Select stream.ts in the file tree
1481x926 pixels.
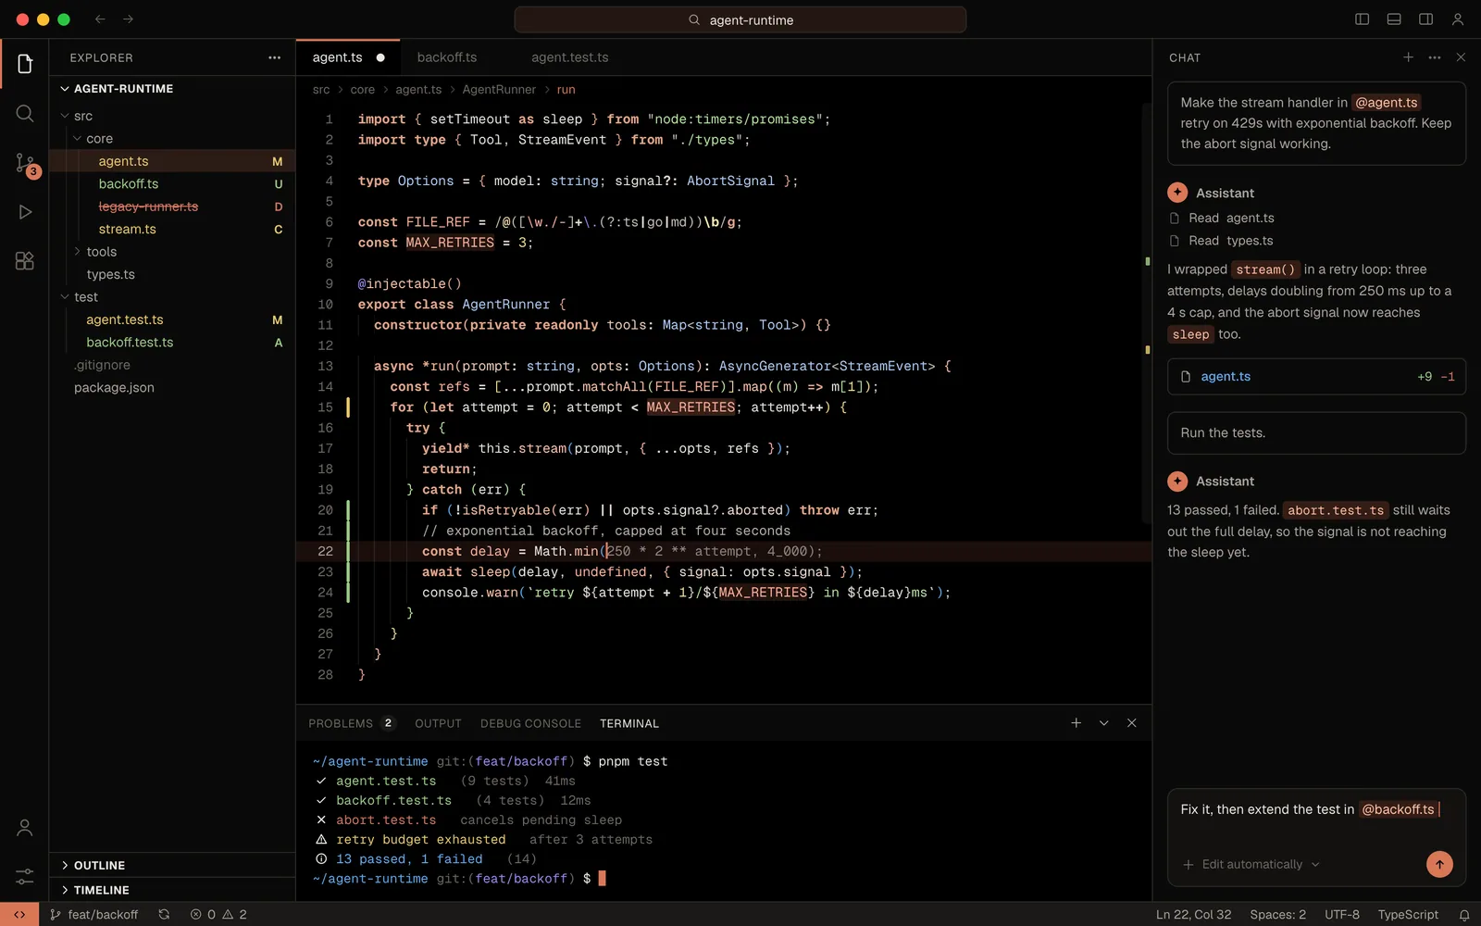click(x=172, y=229)
